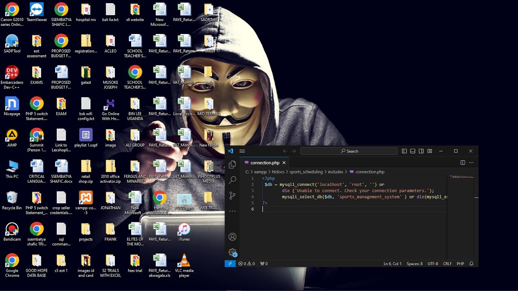Click Ln 6, Col 1 cursor position
Image resolution: width=518 pixels, height=291 pixels.
pos(393,264)
